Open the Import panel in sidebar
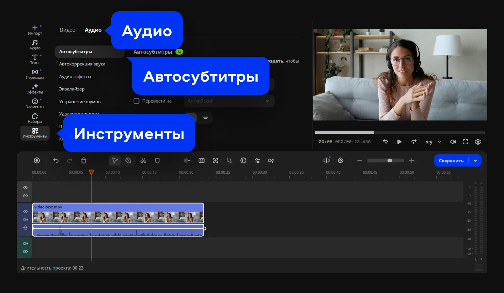 35,30
